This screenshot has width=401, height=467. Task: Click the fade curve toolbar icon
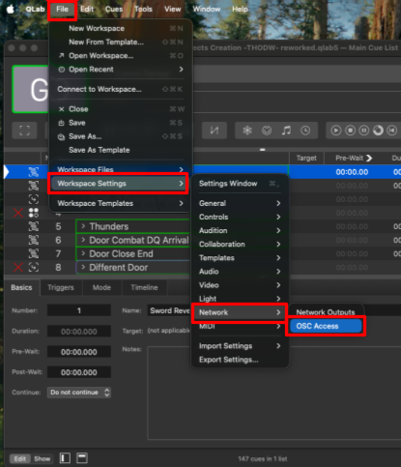click(x=215, y=131)
